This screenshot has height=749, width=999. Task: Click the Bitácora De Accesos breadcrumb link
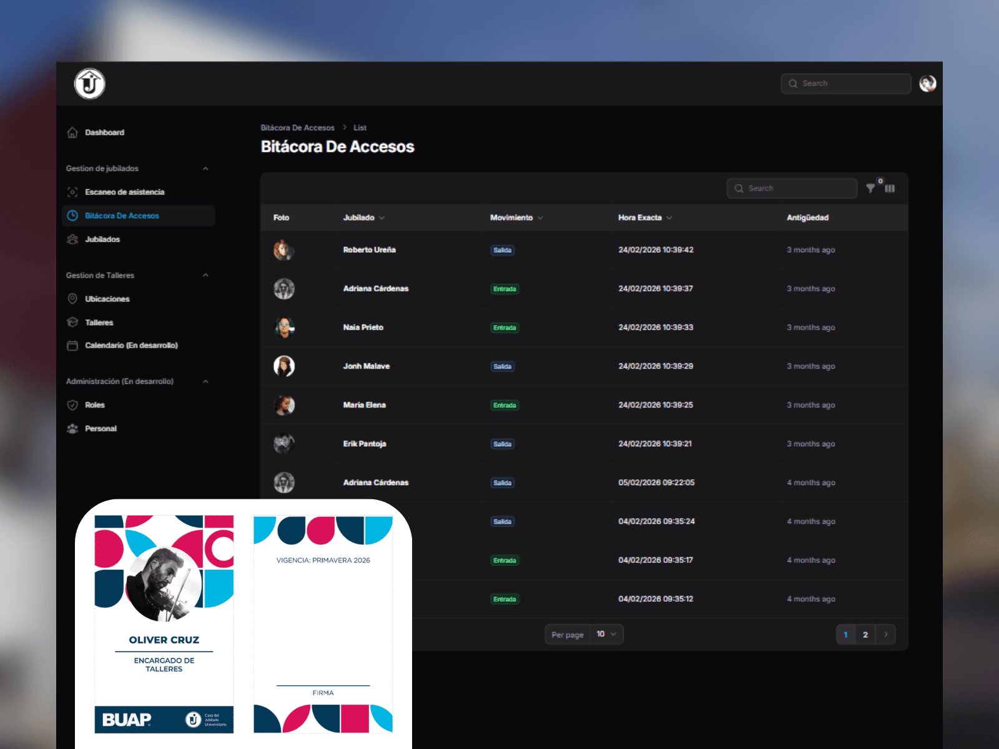point(298,127)
